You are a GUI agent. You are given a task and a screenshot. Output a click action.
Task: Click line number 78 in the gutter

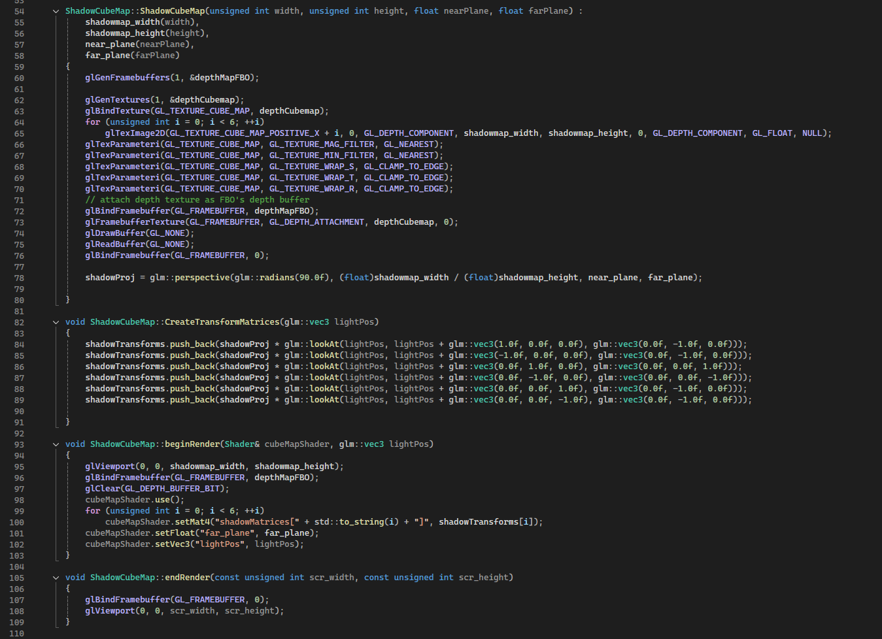click(19, 278)
